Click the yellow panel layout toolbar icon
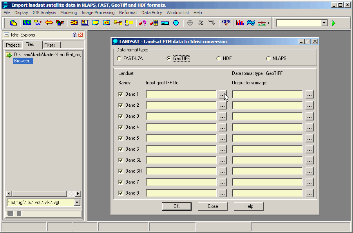The width and height of the screenshot is (353, 233). coord(85,23)
